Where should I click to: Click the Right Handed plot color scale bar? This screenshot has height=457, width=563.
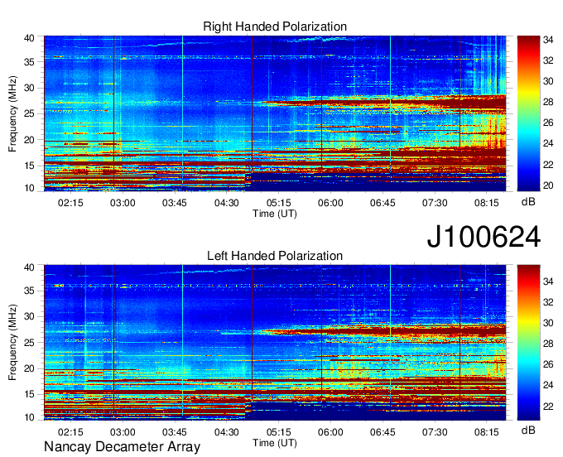coord(528,113)
